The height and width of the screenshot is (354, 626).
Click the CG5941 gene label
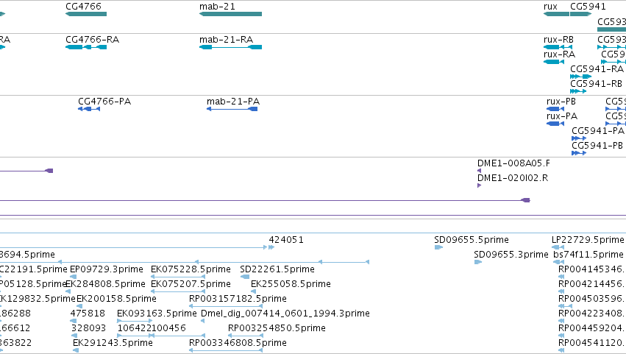[588, 7]
